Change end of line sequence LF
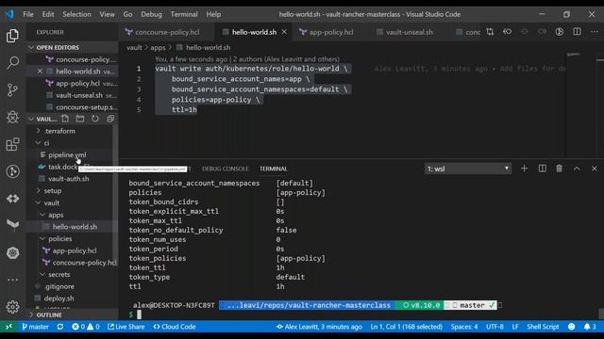This screenshot has width=604, height=339. [515, 327]
